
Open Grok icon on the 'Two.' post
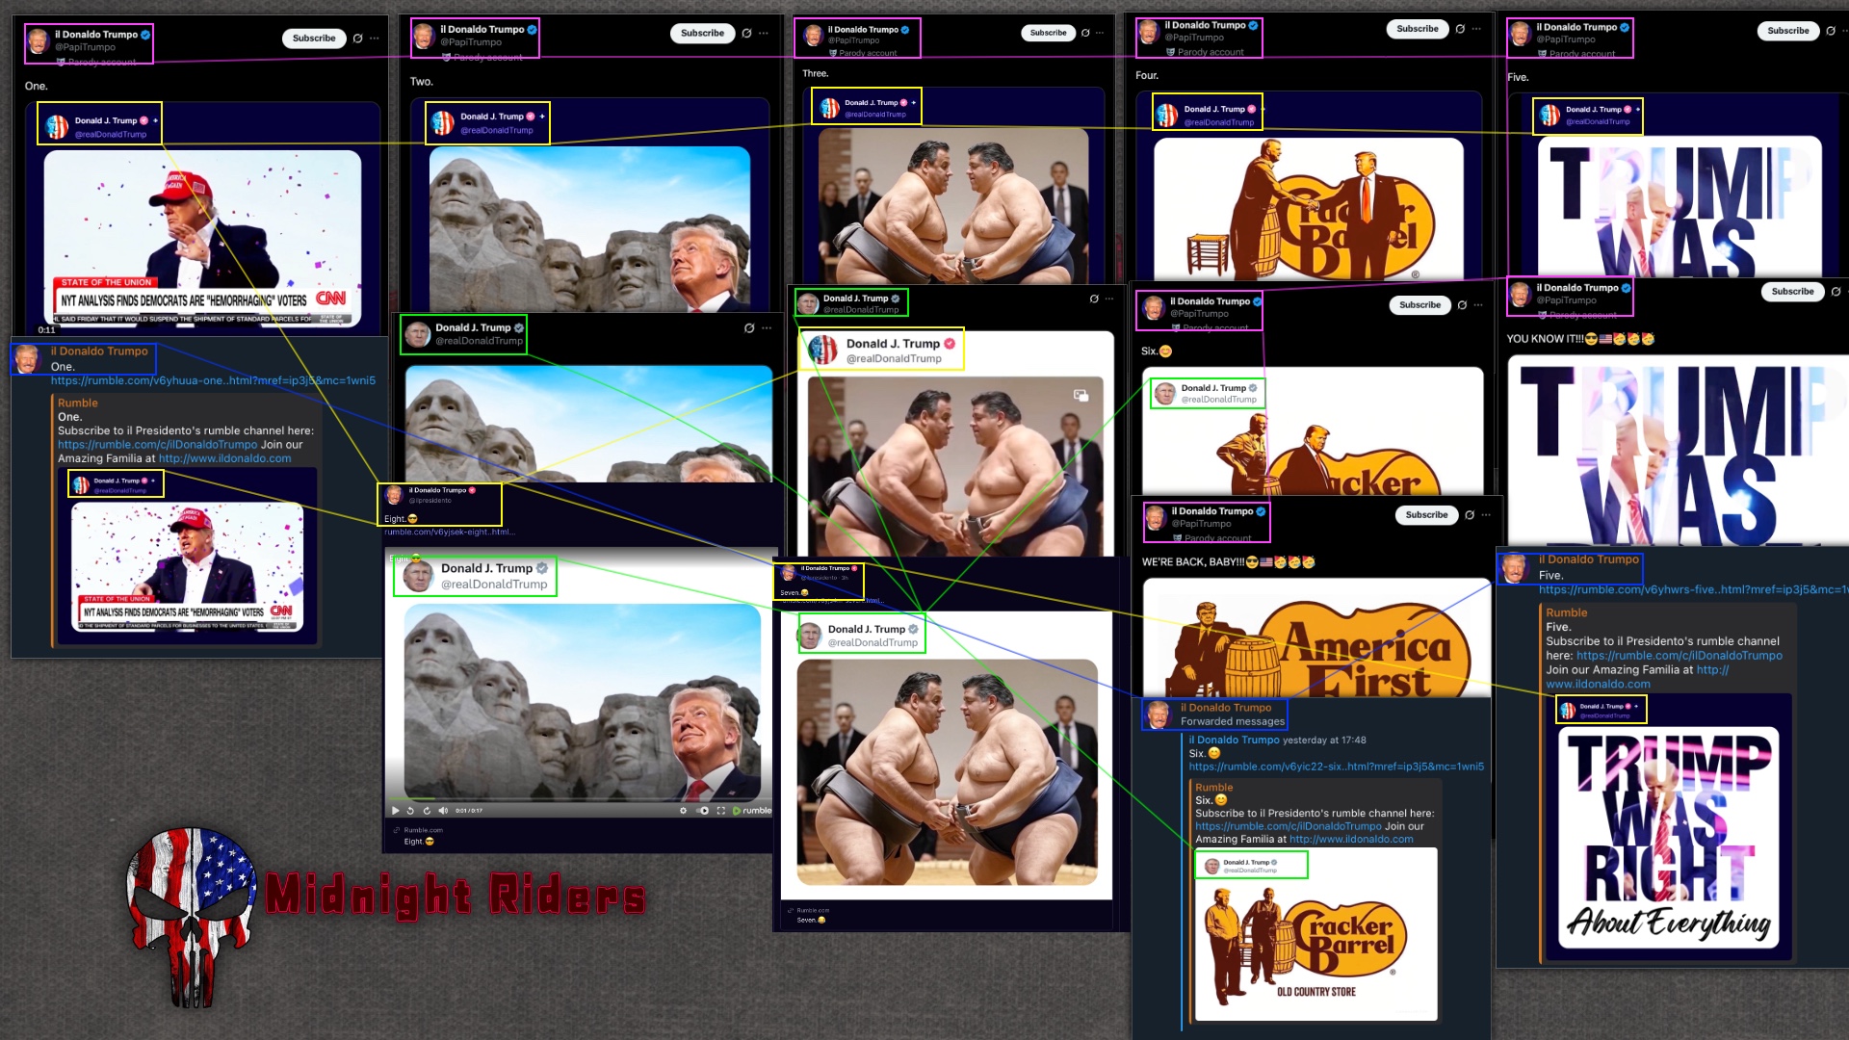746,33
